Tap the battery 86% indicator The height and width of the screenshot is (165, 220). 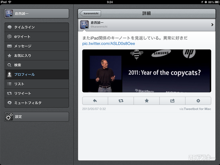point(214,2)
